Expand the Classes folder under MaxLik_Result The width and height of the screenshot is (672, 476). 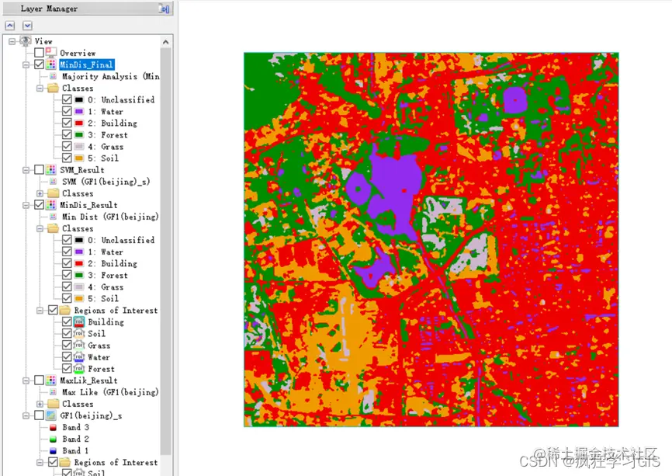pos(40,404)
